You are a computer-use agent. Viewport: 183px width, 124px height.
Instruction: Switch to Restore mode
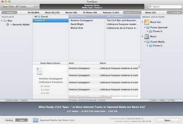(10, 120)
